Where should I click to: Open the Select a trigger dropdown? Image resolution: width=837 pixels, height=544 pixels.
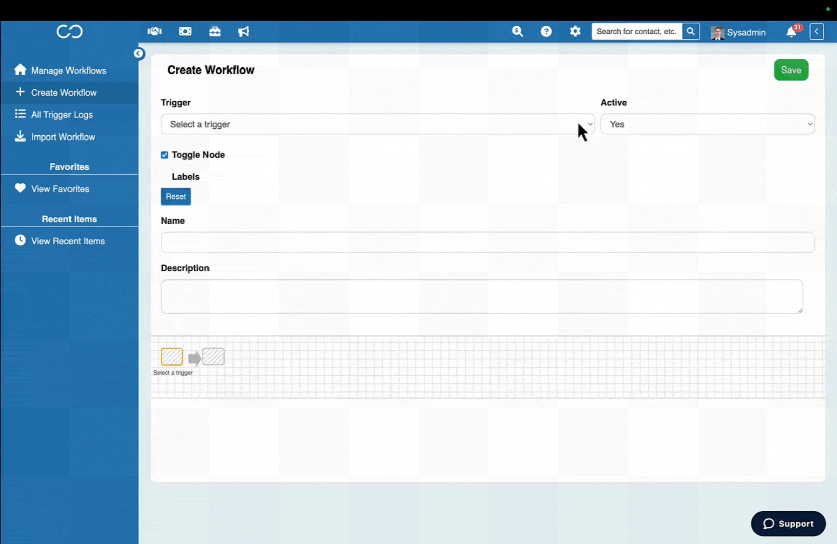coord(377,124)
